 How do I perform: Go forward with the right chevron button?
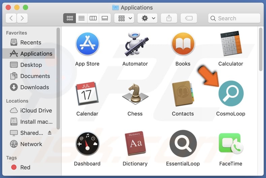pos(22,18)
